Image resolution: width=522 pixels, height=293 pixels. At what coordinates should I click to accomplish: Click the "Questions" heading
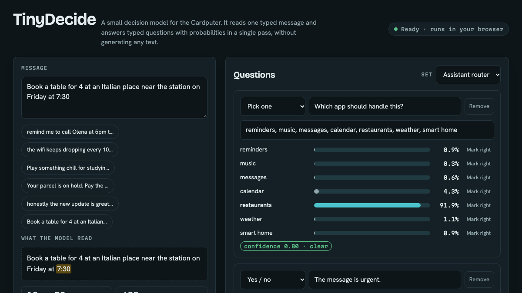tap(254, 75)
